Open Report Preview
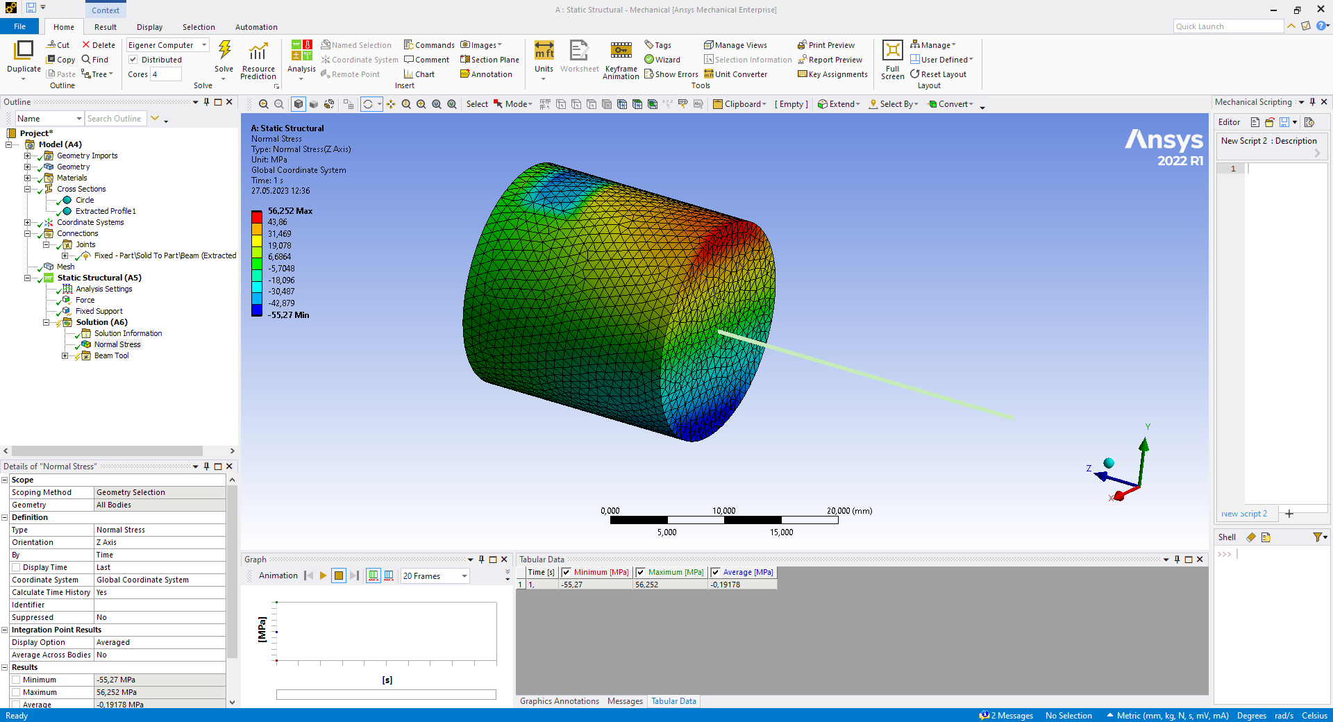The width and height of the screenshot is (1333, 722). coord(830,60)
